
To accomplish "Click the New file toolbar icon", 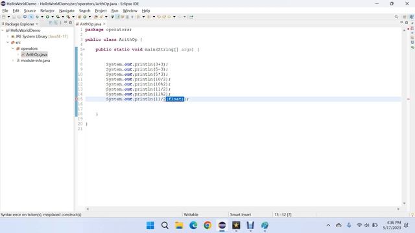I will [x=3, y=17].
